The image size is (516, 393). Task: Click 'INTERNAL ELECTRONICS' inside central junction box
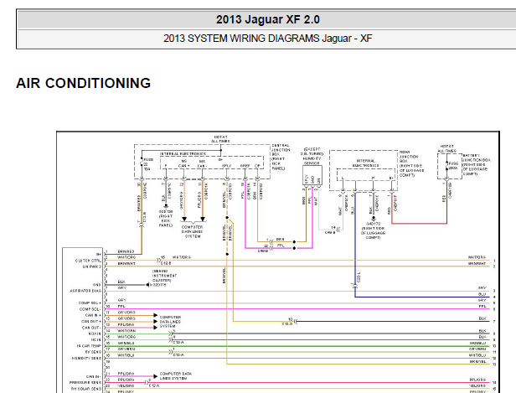[x=183, y=153]
